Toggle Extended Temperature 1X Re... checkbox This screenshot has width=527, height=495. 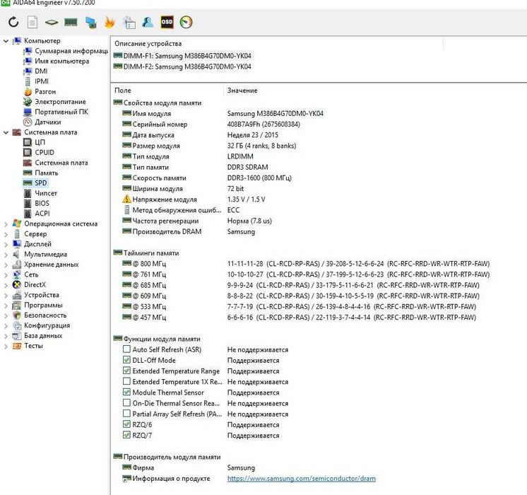[x=126, y=382]
